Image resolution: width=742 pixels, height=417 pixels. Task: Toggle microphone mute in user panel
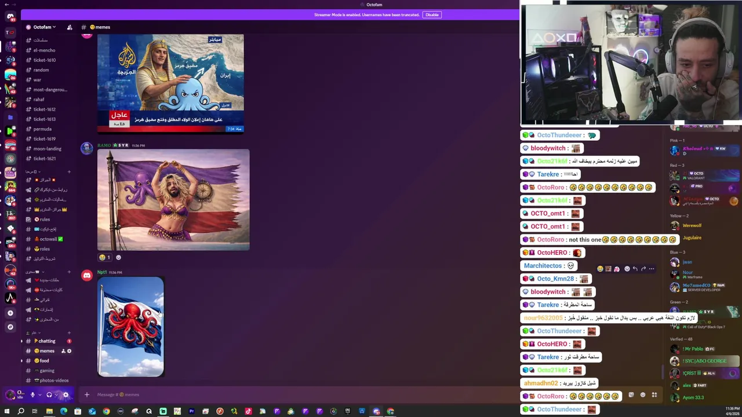point(32,395)
